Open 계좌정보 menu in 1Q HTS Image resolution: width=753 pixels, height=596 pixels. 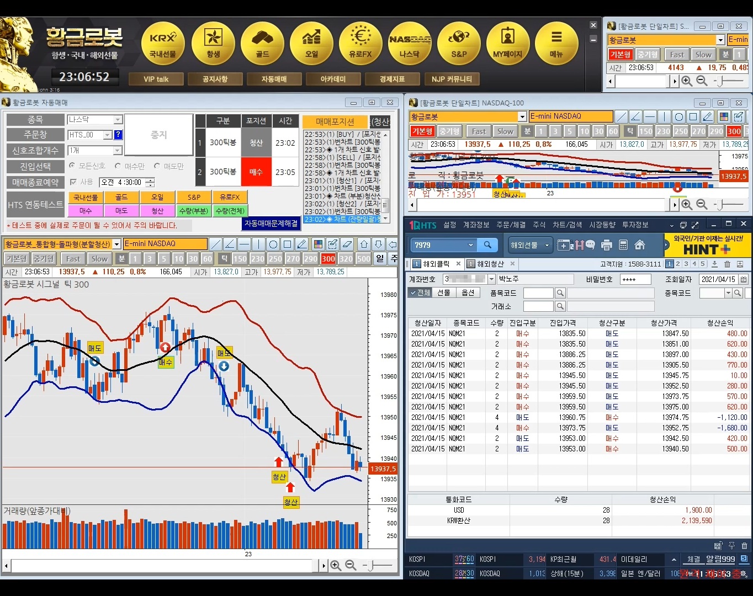[x=476, y=225]
